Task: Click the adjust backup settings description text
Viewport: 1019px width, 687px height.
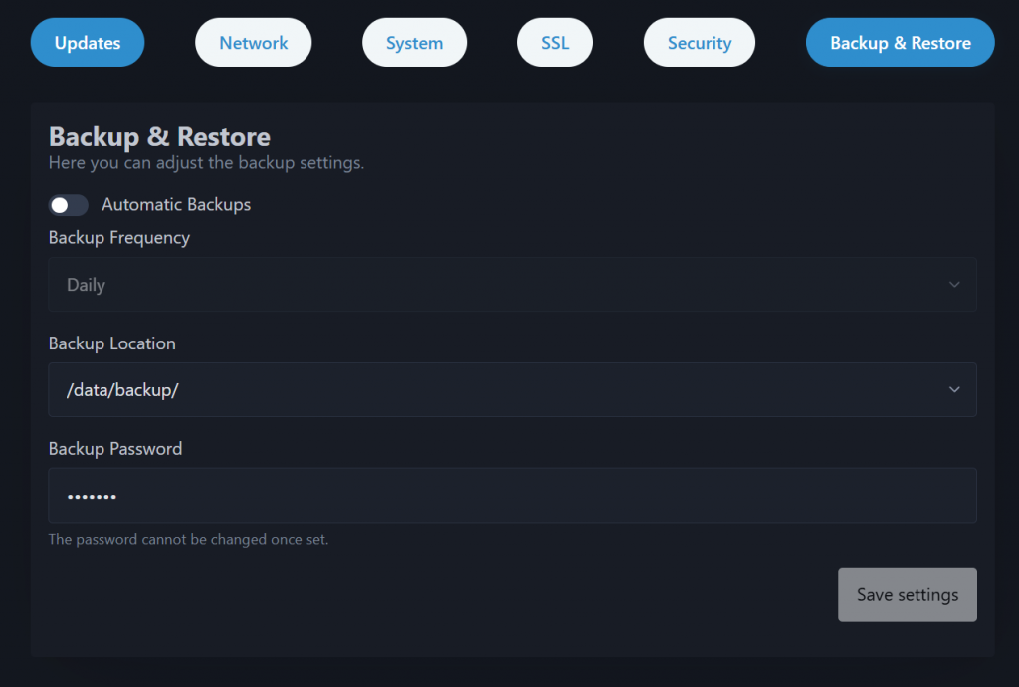Action: point(206,163)
